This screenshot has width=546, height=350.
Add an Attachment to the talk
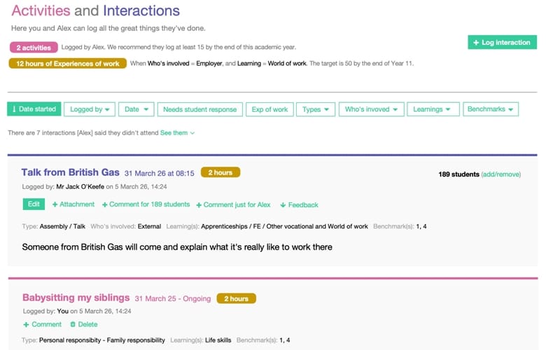coord(73,204)
